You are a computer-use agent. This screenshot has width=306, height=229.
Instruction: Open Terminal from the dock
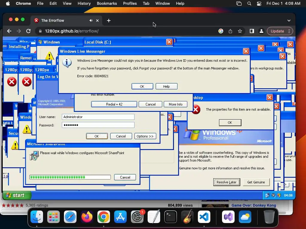[171, 217]
